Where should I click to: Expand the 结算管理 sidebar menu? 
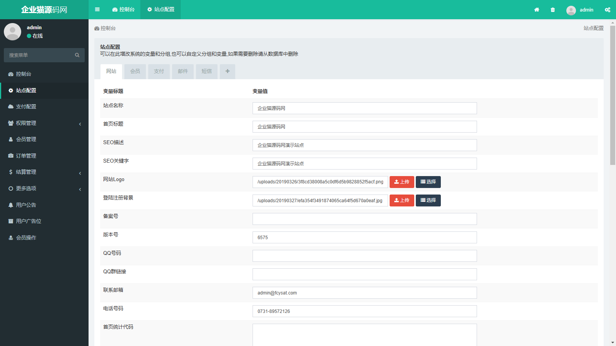(x=44, y=172)
